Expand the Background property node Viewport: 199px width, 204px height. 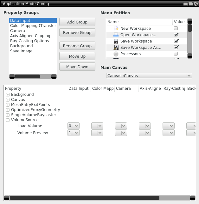8,95
